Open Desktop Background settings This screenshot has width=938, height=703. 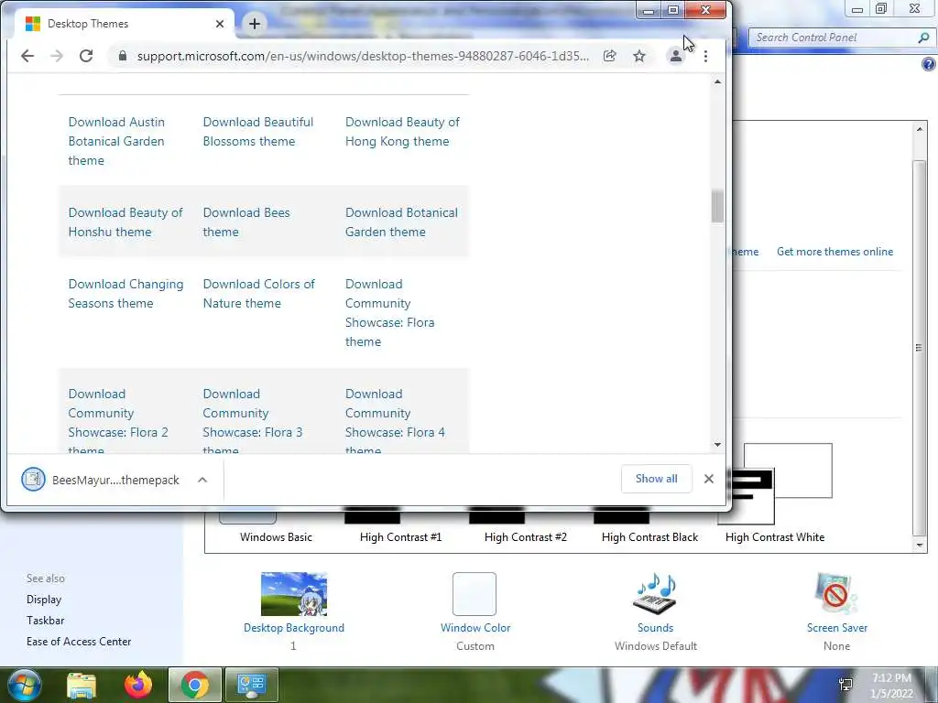click(x=294, y=611)
